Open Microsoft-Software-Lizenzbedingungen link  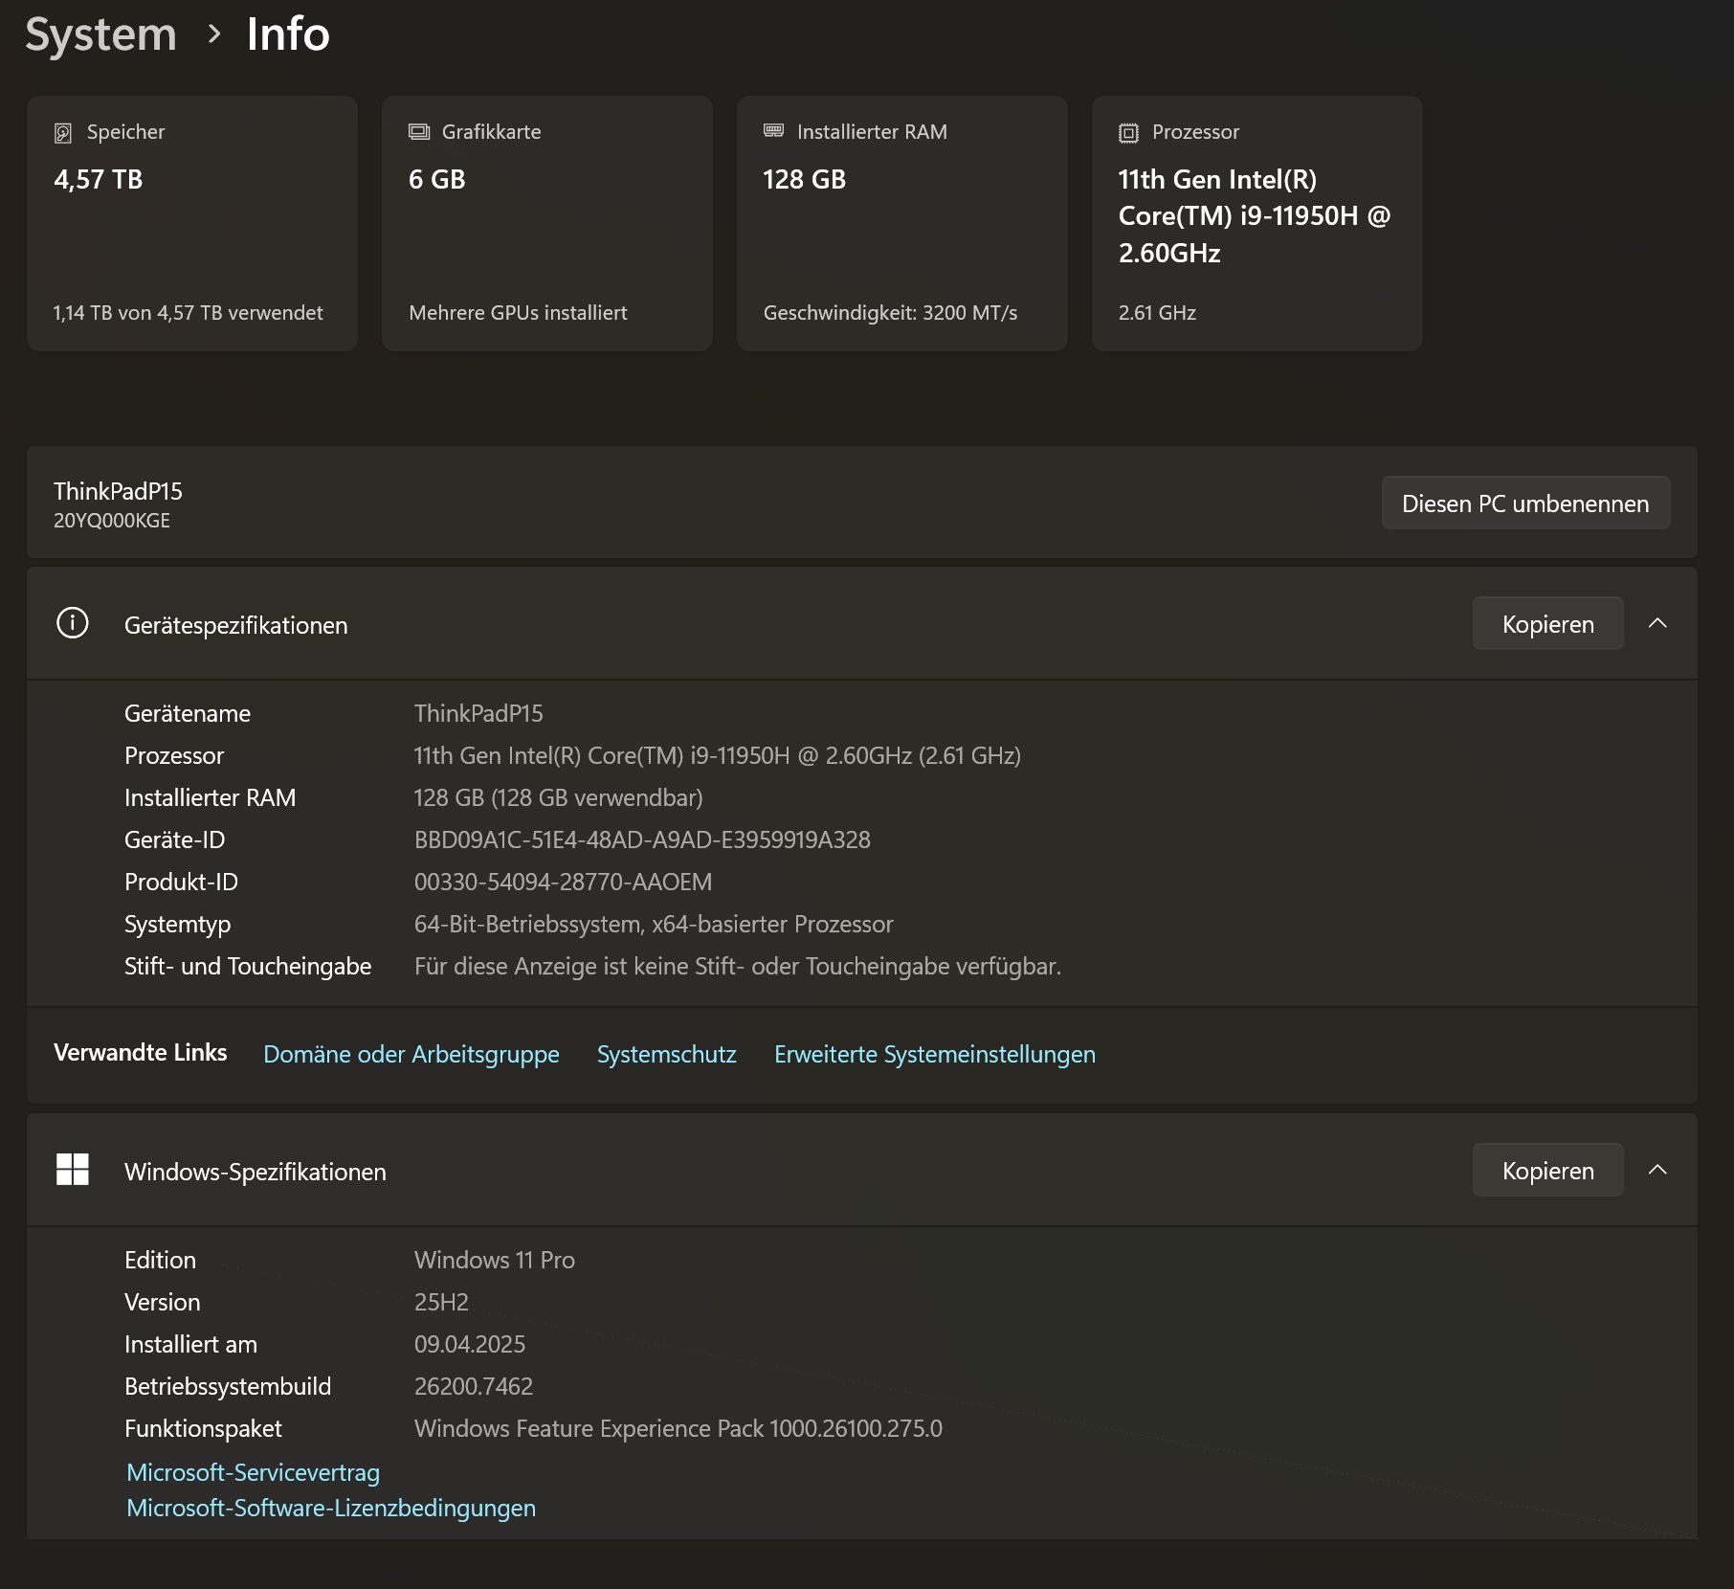pyautogui.click(x=331, y=1508)
